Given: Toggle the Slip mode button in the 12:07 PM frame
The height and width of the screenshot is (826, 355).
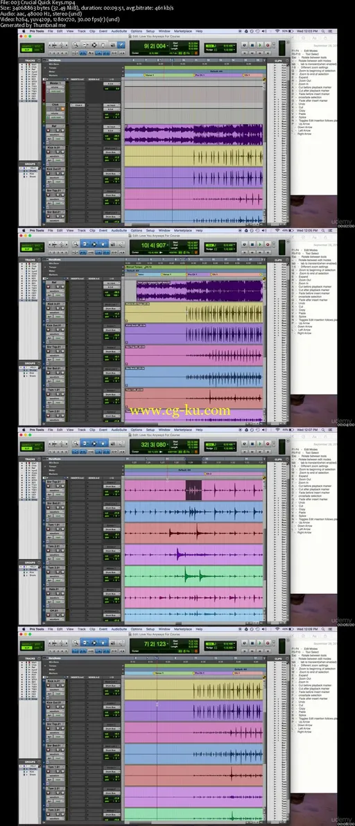Looking at the screenshot, I should click(26, 447).
